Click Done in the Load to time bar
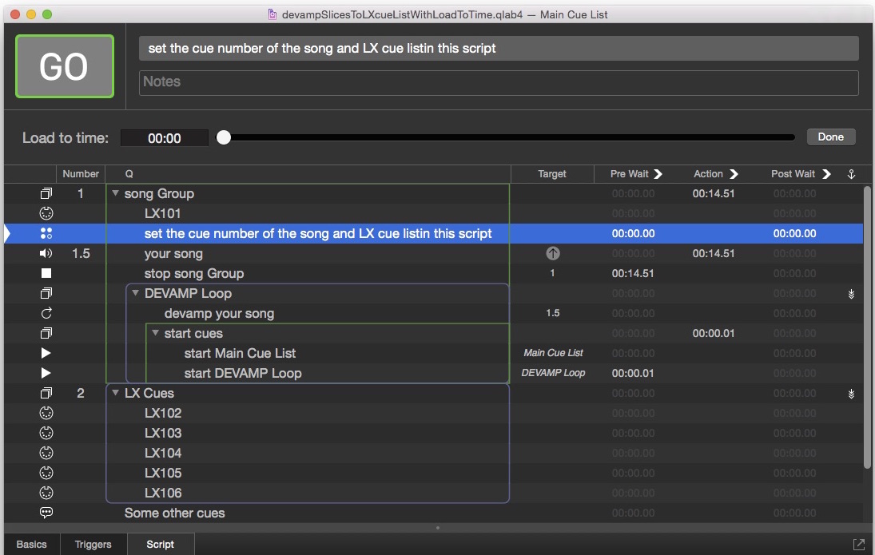875x555 pixels. pyautogui.click(x=830, y=137)
